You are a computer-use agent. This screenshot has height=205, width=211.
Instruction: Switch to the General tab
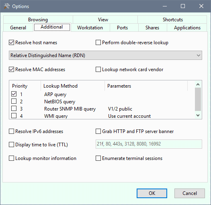click(x=18, y=28)
